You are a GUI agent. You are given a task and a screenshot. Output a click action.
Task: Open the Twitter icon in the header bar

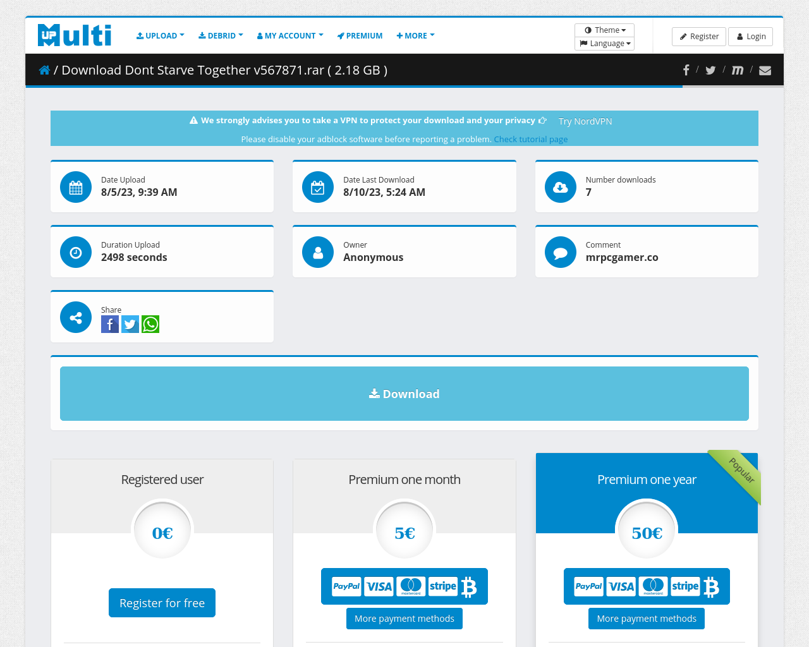[x=710, y=70]
